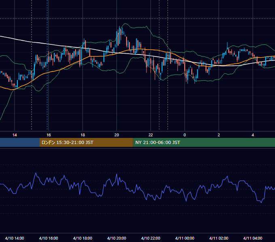Click the '22' hour label on the price chart axis
The width and height of the screenshot is (275, 242).
[x=151, y=135]
